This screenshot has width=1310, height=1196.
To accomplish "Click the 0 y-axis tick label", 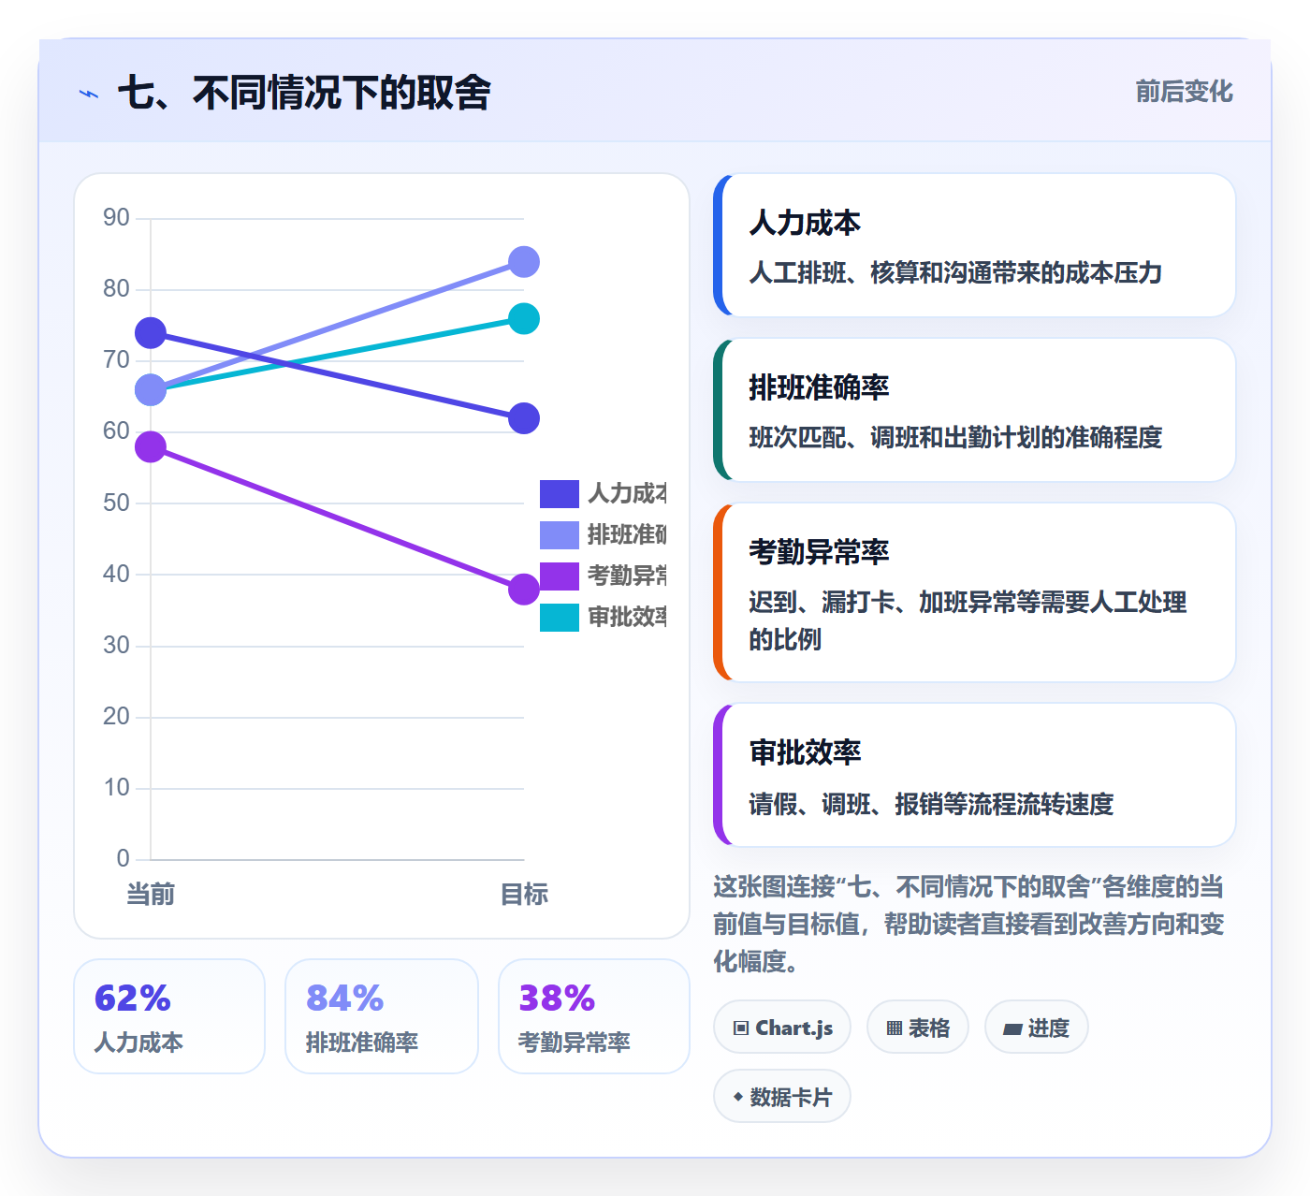I will [x=123, y=859].
